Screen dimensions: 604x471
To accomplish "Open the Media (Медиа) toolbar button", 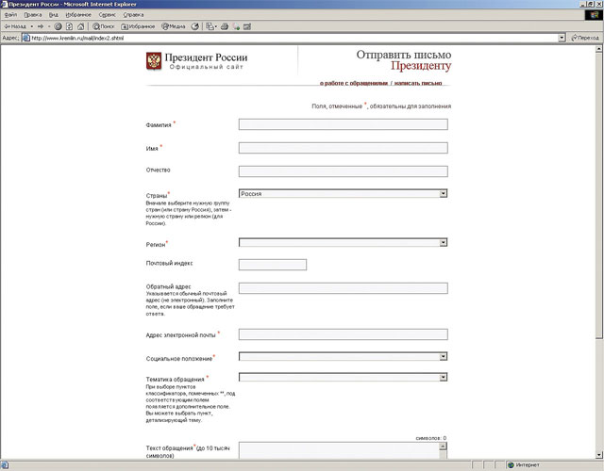I will click(174, 26).
